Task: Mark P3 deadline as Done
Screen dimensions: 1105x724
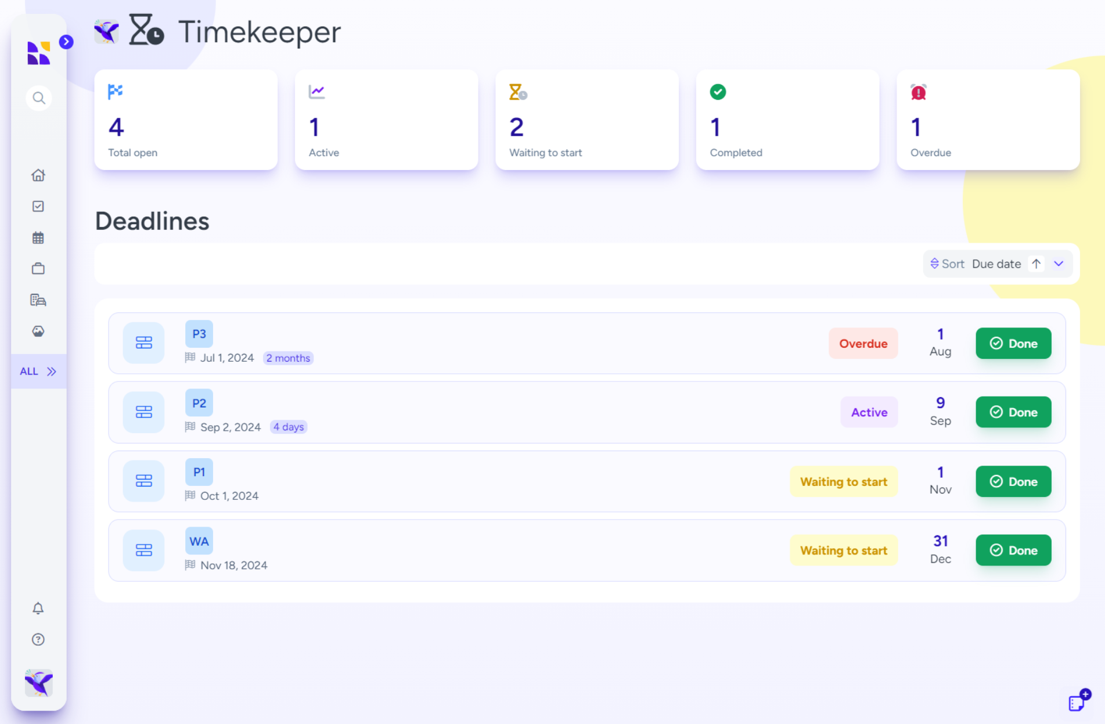Action: tap(1013, 343)
